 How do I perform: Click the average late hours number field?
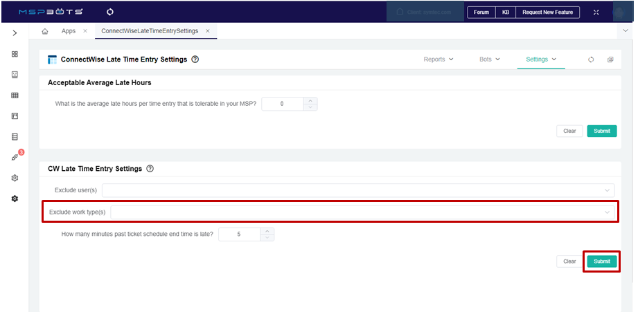[283, 104]
